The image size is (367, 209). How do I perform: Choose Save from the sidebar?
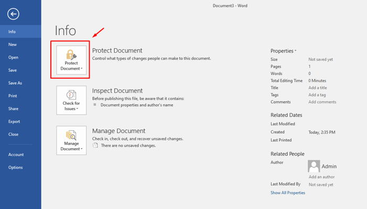(x=20, y=70)
